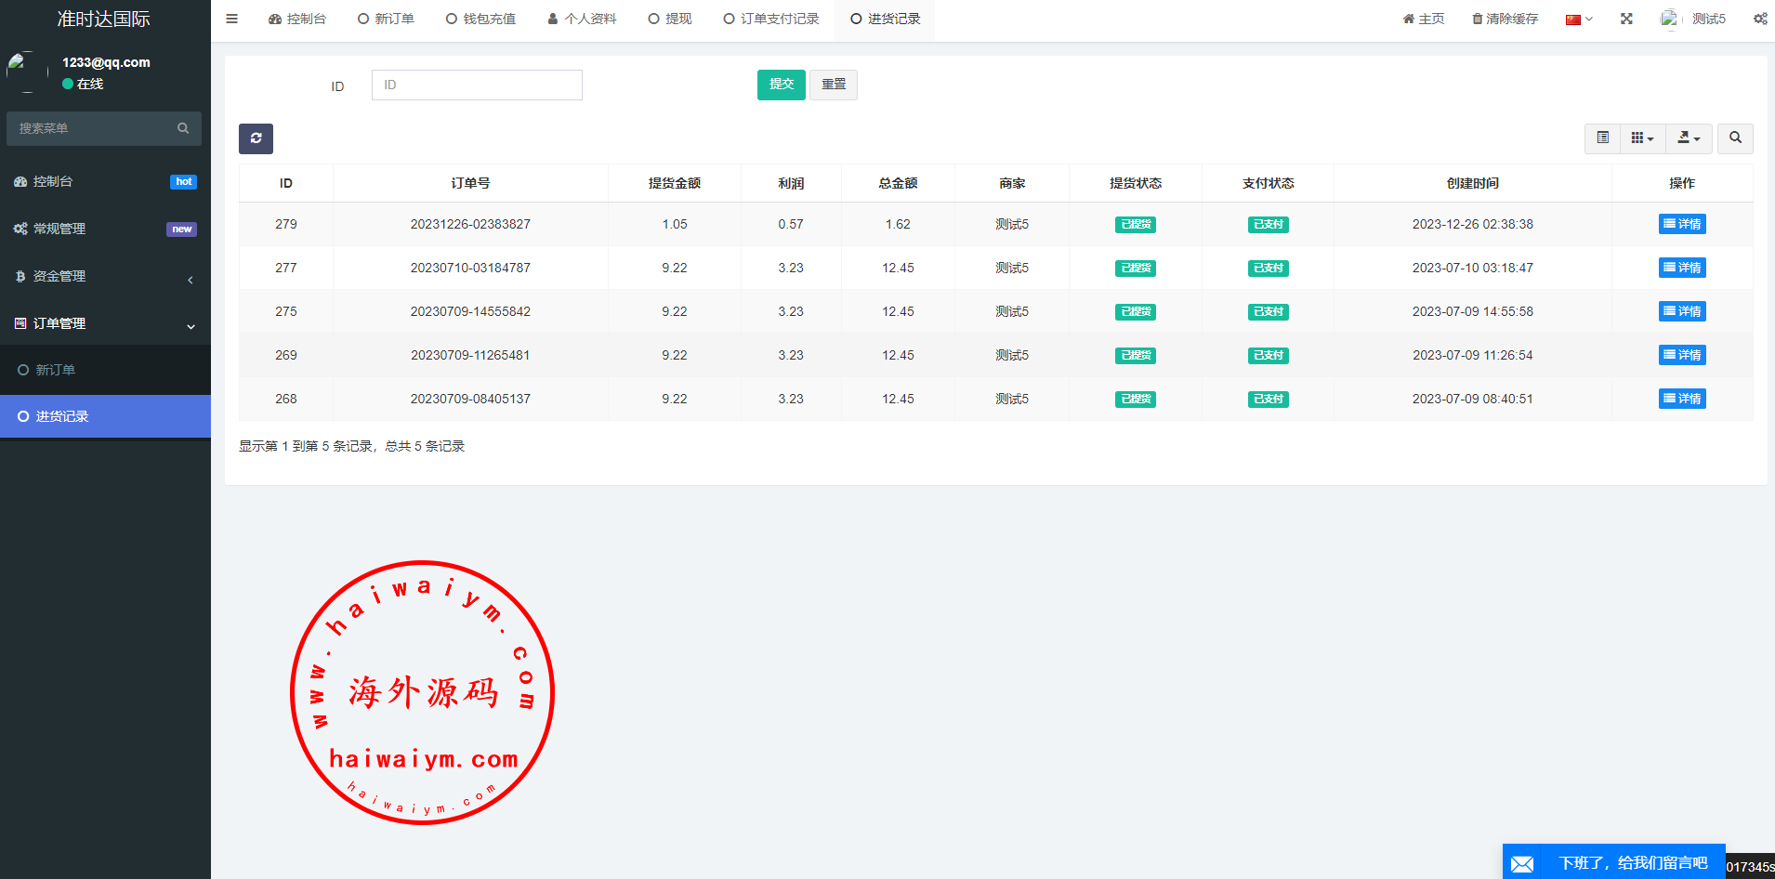The image size is (1775, 879).
Task: Click the table search magnifier icon
Action: [x=1735, y=138]
